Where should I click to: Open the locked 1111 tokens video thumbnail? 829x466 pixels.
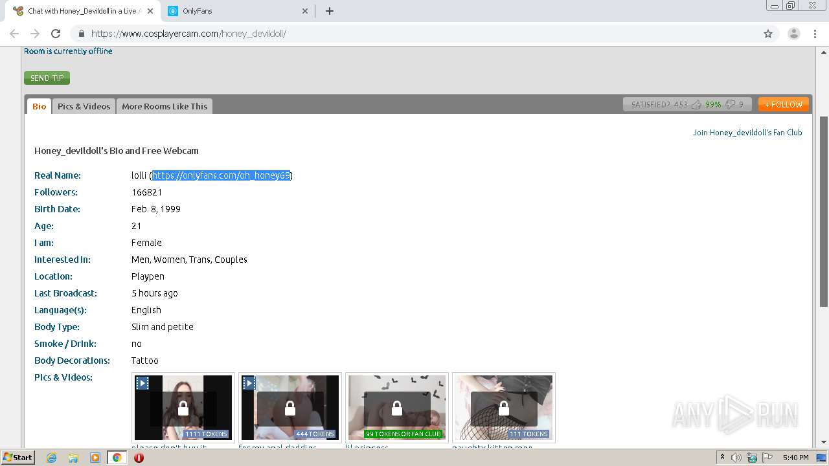click(183, 408)
